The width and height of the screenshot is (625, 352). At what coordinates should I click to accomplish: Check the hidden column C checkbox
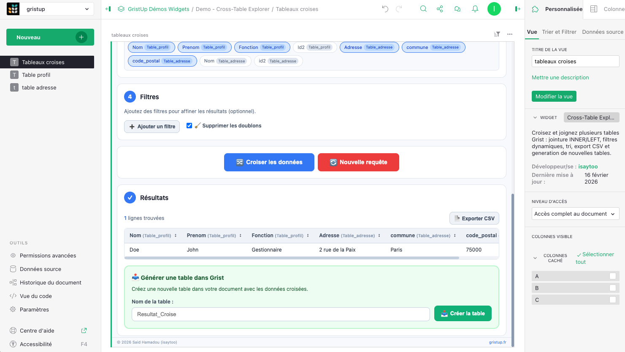coord(612,300)
